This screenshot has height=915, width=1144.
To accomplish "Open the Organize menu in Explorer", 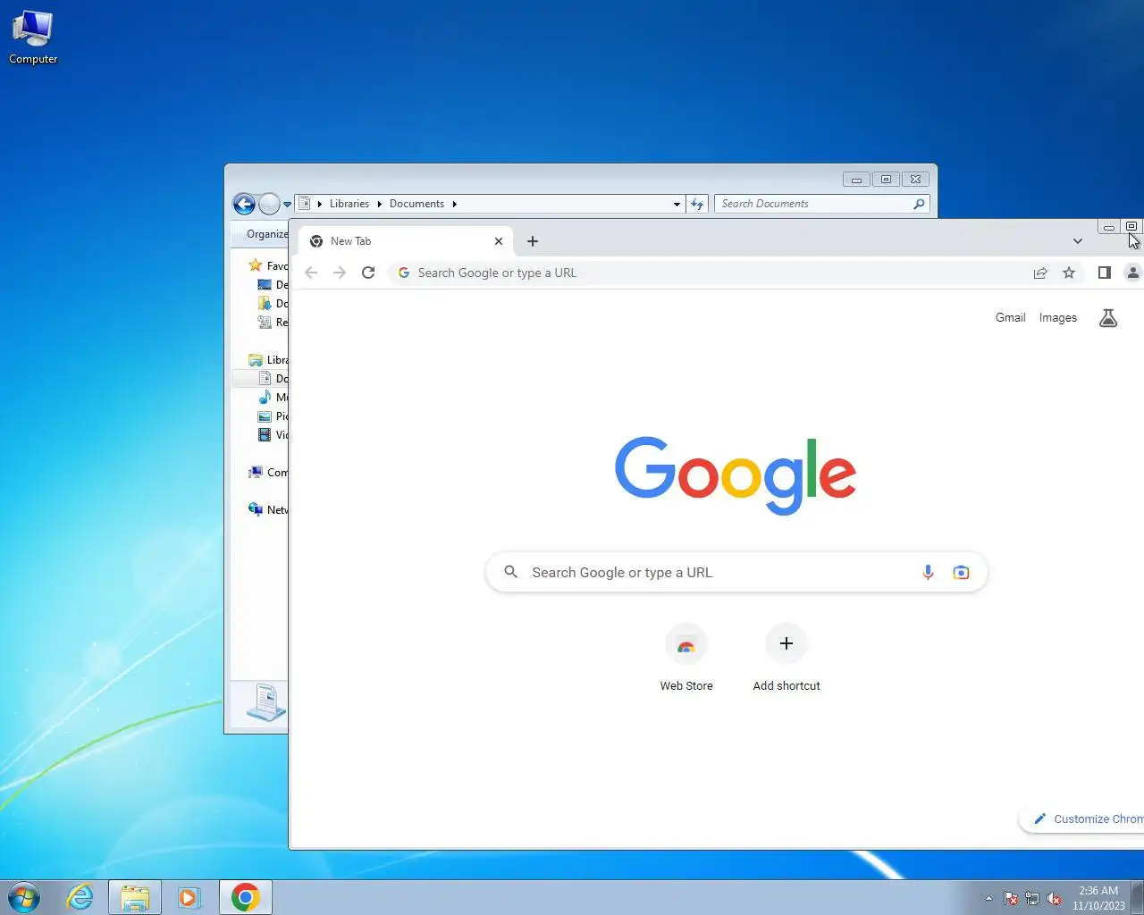I will tap(266, 234).
